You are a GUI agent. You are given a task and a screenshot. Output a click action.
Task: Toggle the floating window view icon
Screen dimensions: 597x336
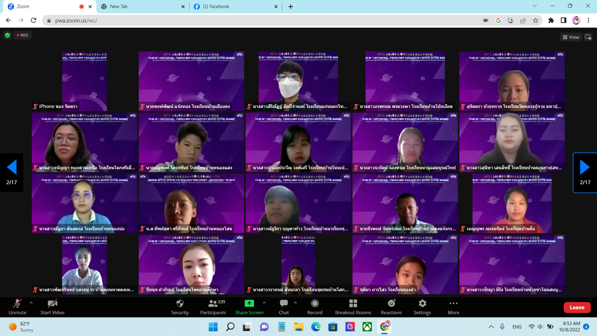pos(588,37)
